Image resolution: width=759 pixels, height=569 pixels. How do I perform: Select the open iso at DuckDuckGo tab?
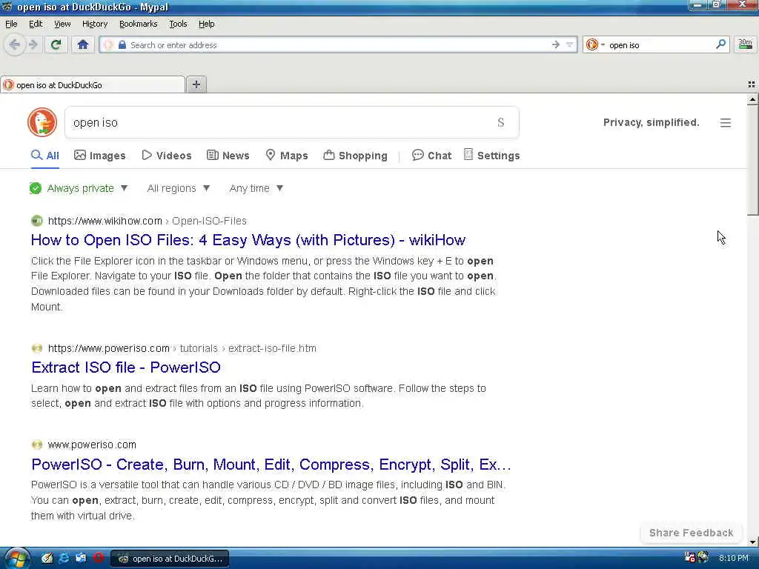click(x=93, y=84)
